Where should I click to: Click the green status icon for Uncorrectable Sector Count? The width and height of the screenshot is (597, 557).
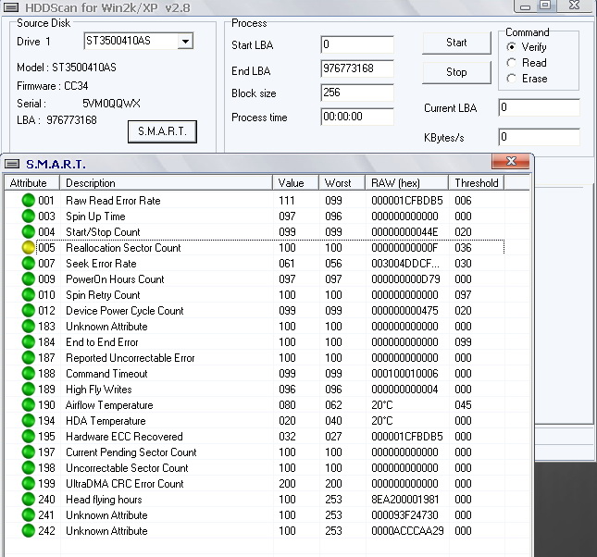tap(28, 468)
